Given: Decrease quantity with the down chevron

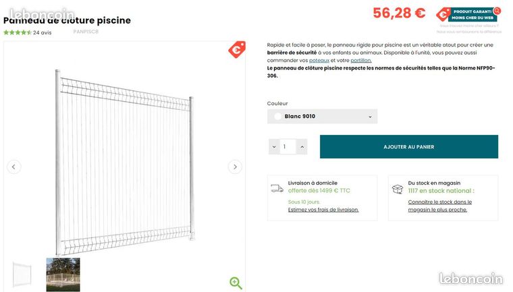Looking at the screenshot, I should pos(274,147).
